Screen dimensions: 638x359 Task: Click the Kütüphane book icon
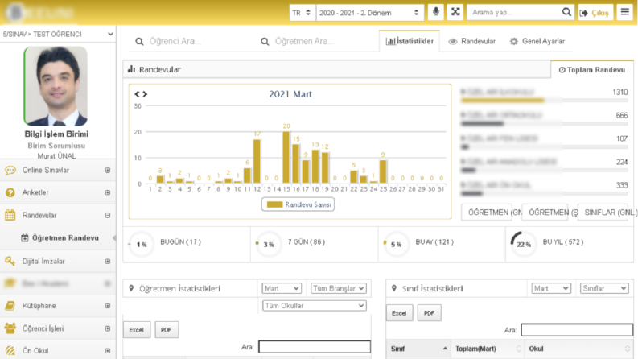[10, 306]
